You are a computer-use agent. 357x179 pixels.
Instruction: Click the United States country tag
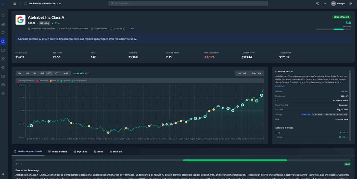(x=99, y=29)
